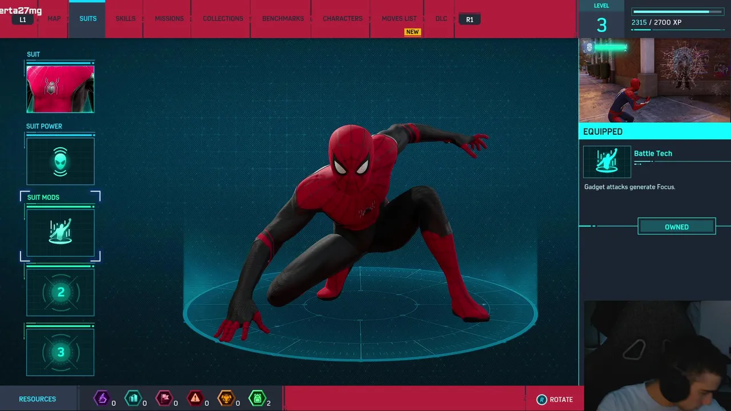The image size is (731, 411).
Task: Select the DLC tab
Action: (441, 18)
